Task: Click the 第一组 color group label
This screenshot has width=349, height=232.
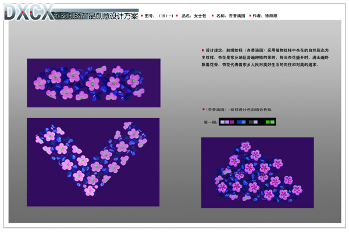Action: (210, 122)
